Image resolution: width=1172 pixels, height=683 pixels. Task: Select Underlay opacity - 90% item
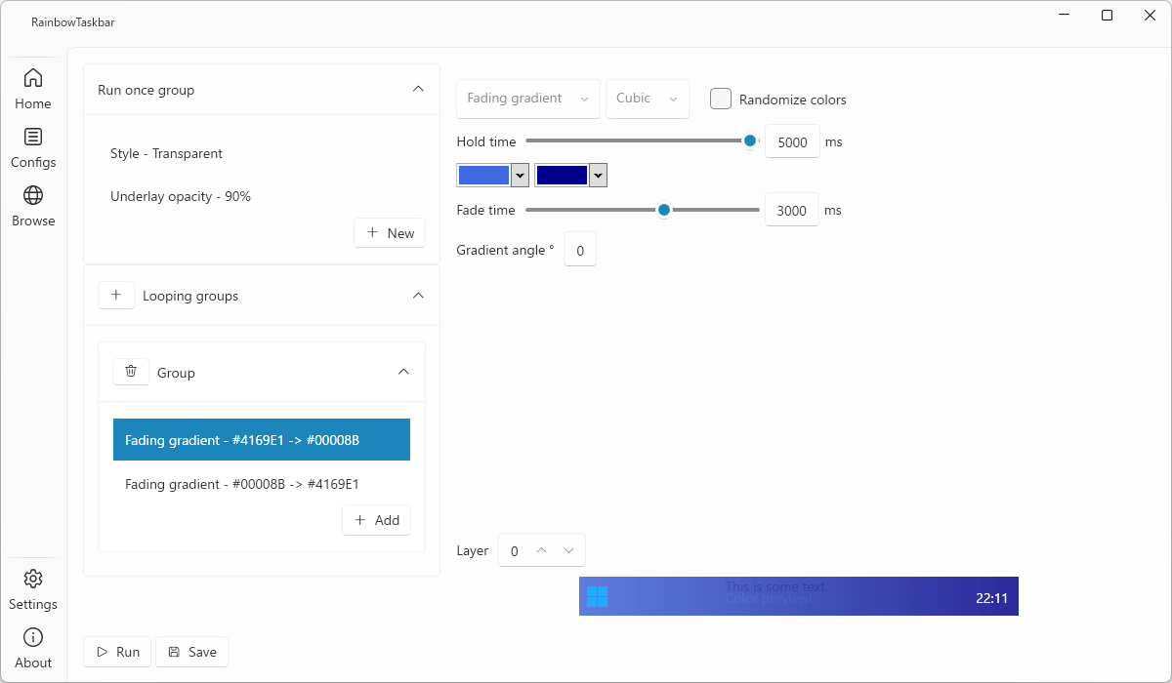[x=262, y=196]
